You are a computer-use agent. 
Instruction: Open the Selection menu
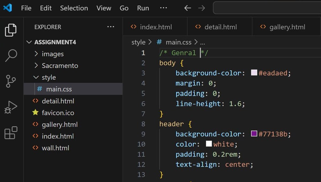pos(74,8)
